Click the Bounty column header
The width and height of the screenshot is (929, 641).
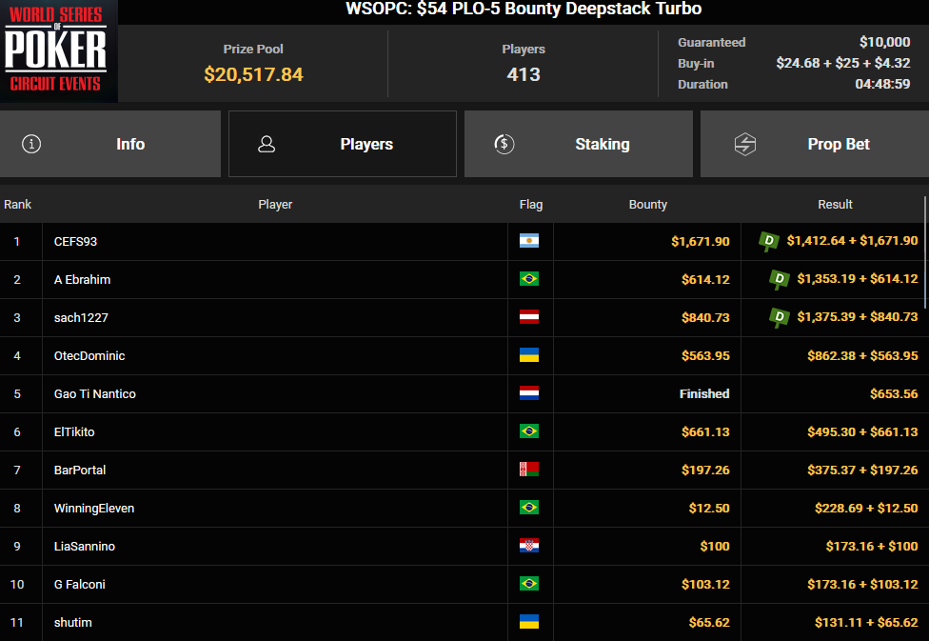[x=647, y=204]
